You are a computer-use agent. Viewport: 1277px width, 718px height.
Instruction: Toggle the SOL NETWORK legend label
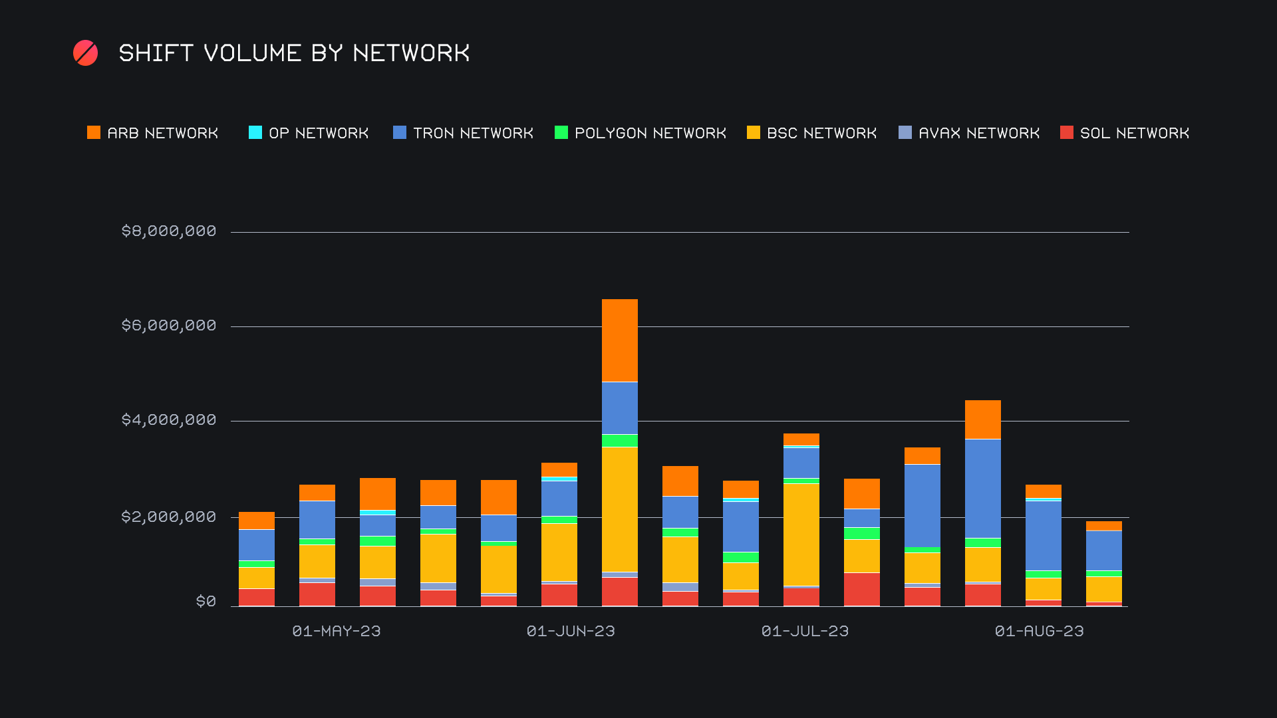coord(1135,133)
